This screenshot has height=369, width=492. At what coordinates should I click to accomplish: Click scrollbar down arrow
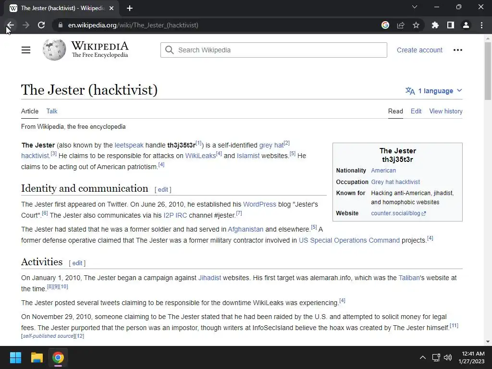point(488,342)
